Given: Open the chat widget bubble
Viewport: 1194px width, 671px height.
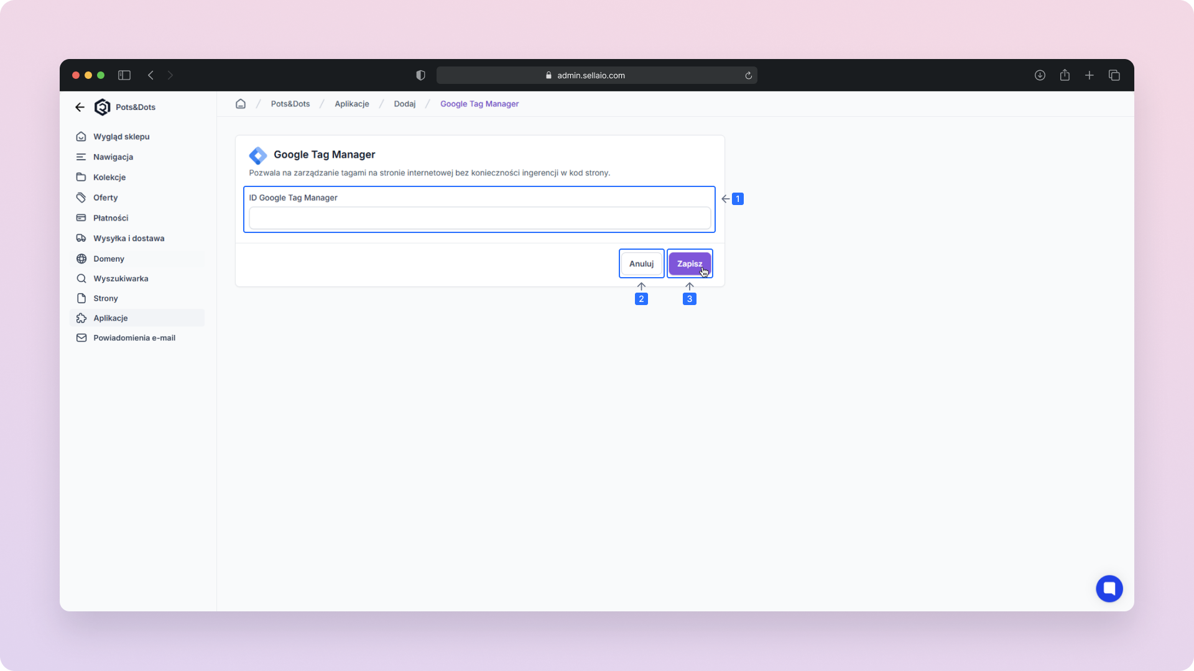Looking at the screenshot, I should (1109, 588).
